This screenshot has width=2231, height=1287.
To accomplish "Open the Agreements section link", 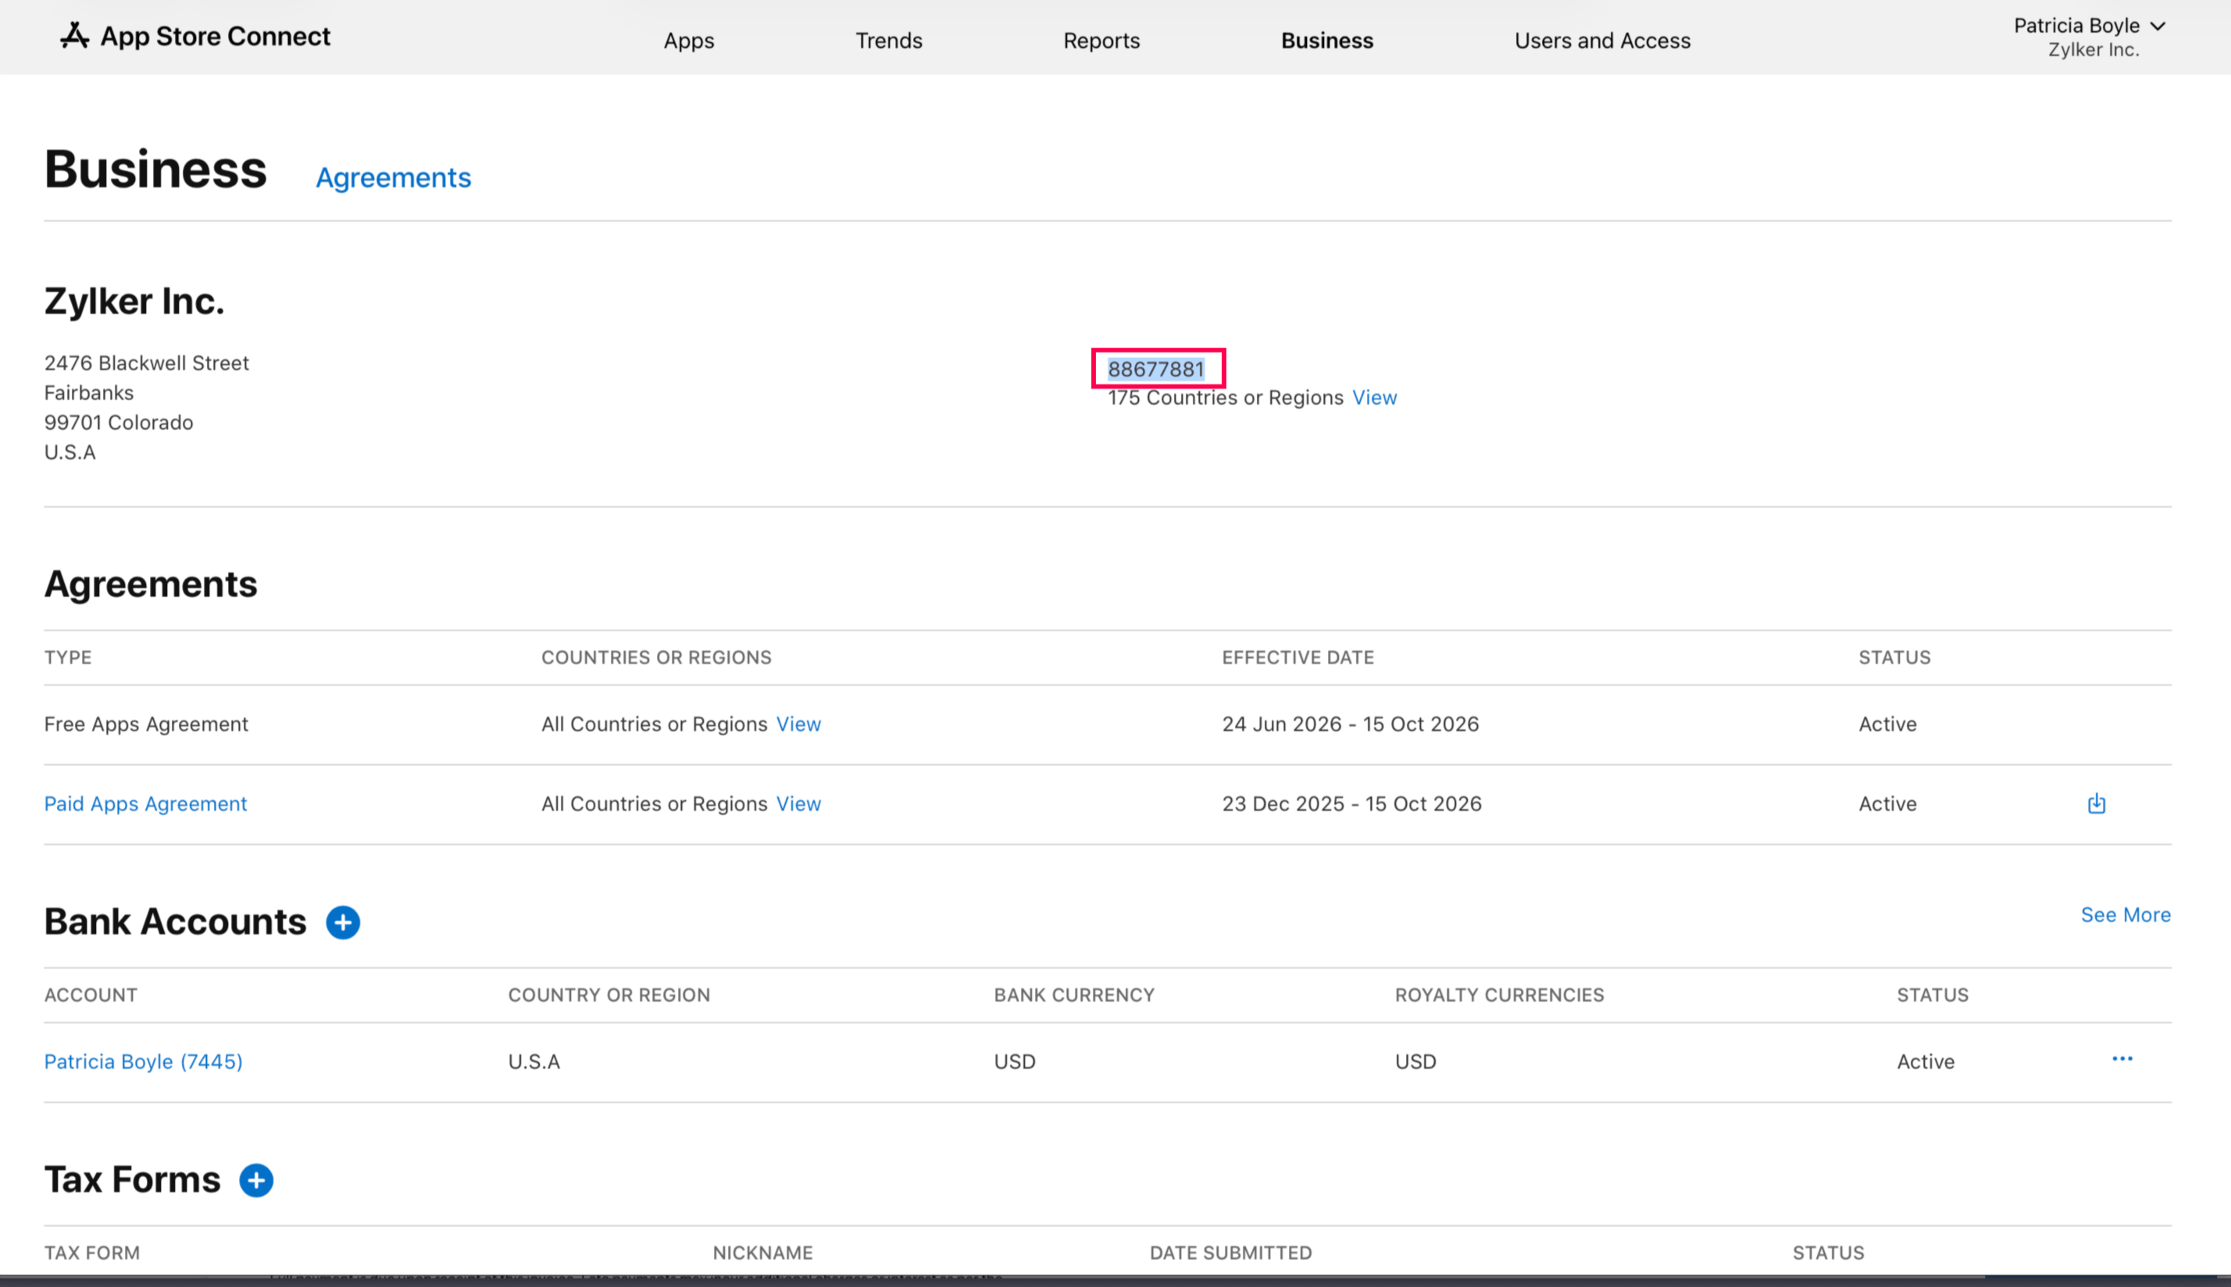I will point(393,177).
